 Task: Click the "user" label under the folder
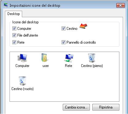pyautogui.click(x=46, y=66)
